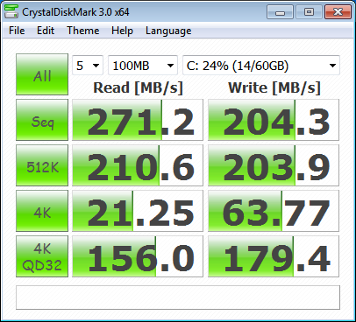356x322 pixels.
Task: Select the 4K write result 63.77
Action: 274,211
